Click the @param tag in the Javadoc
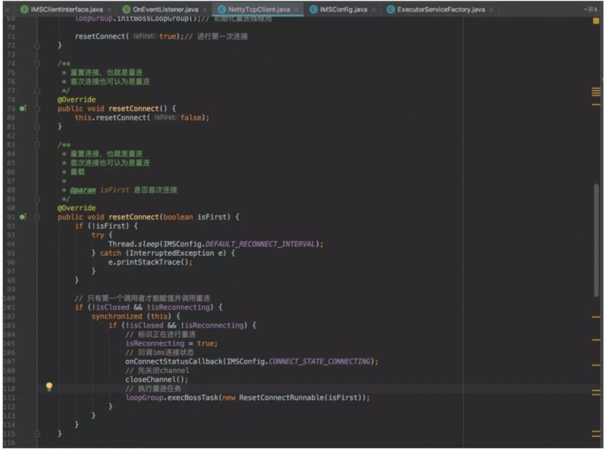The width and height of the screenshot is (608, 451). pyautogui.click(x=83, y=190)
